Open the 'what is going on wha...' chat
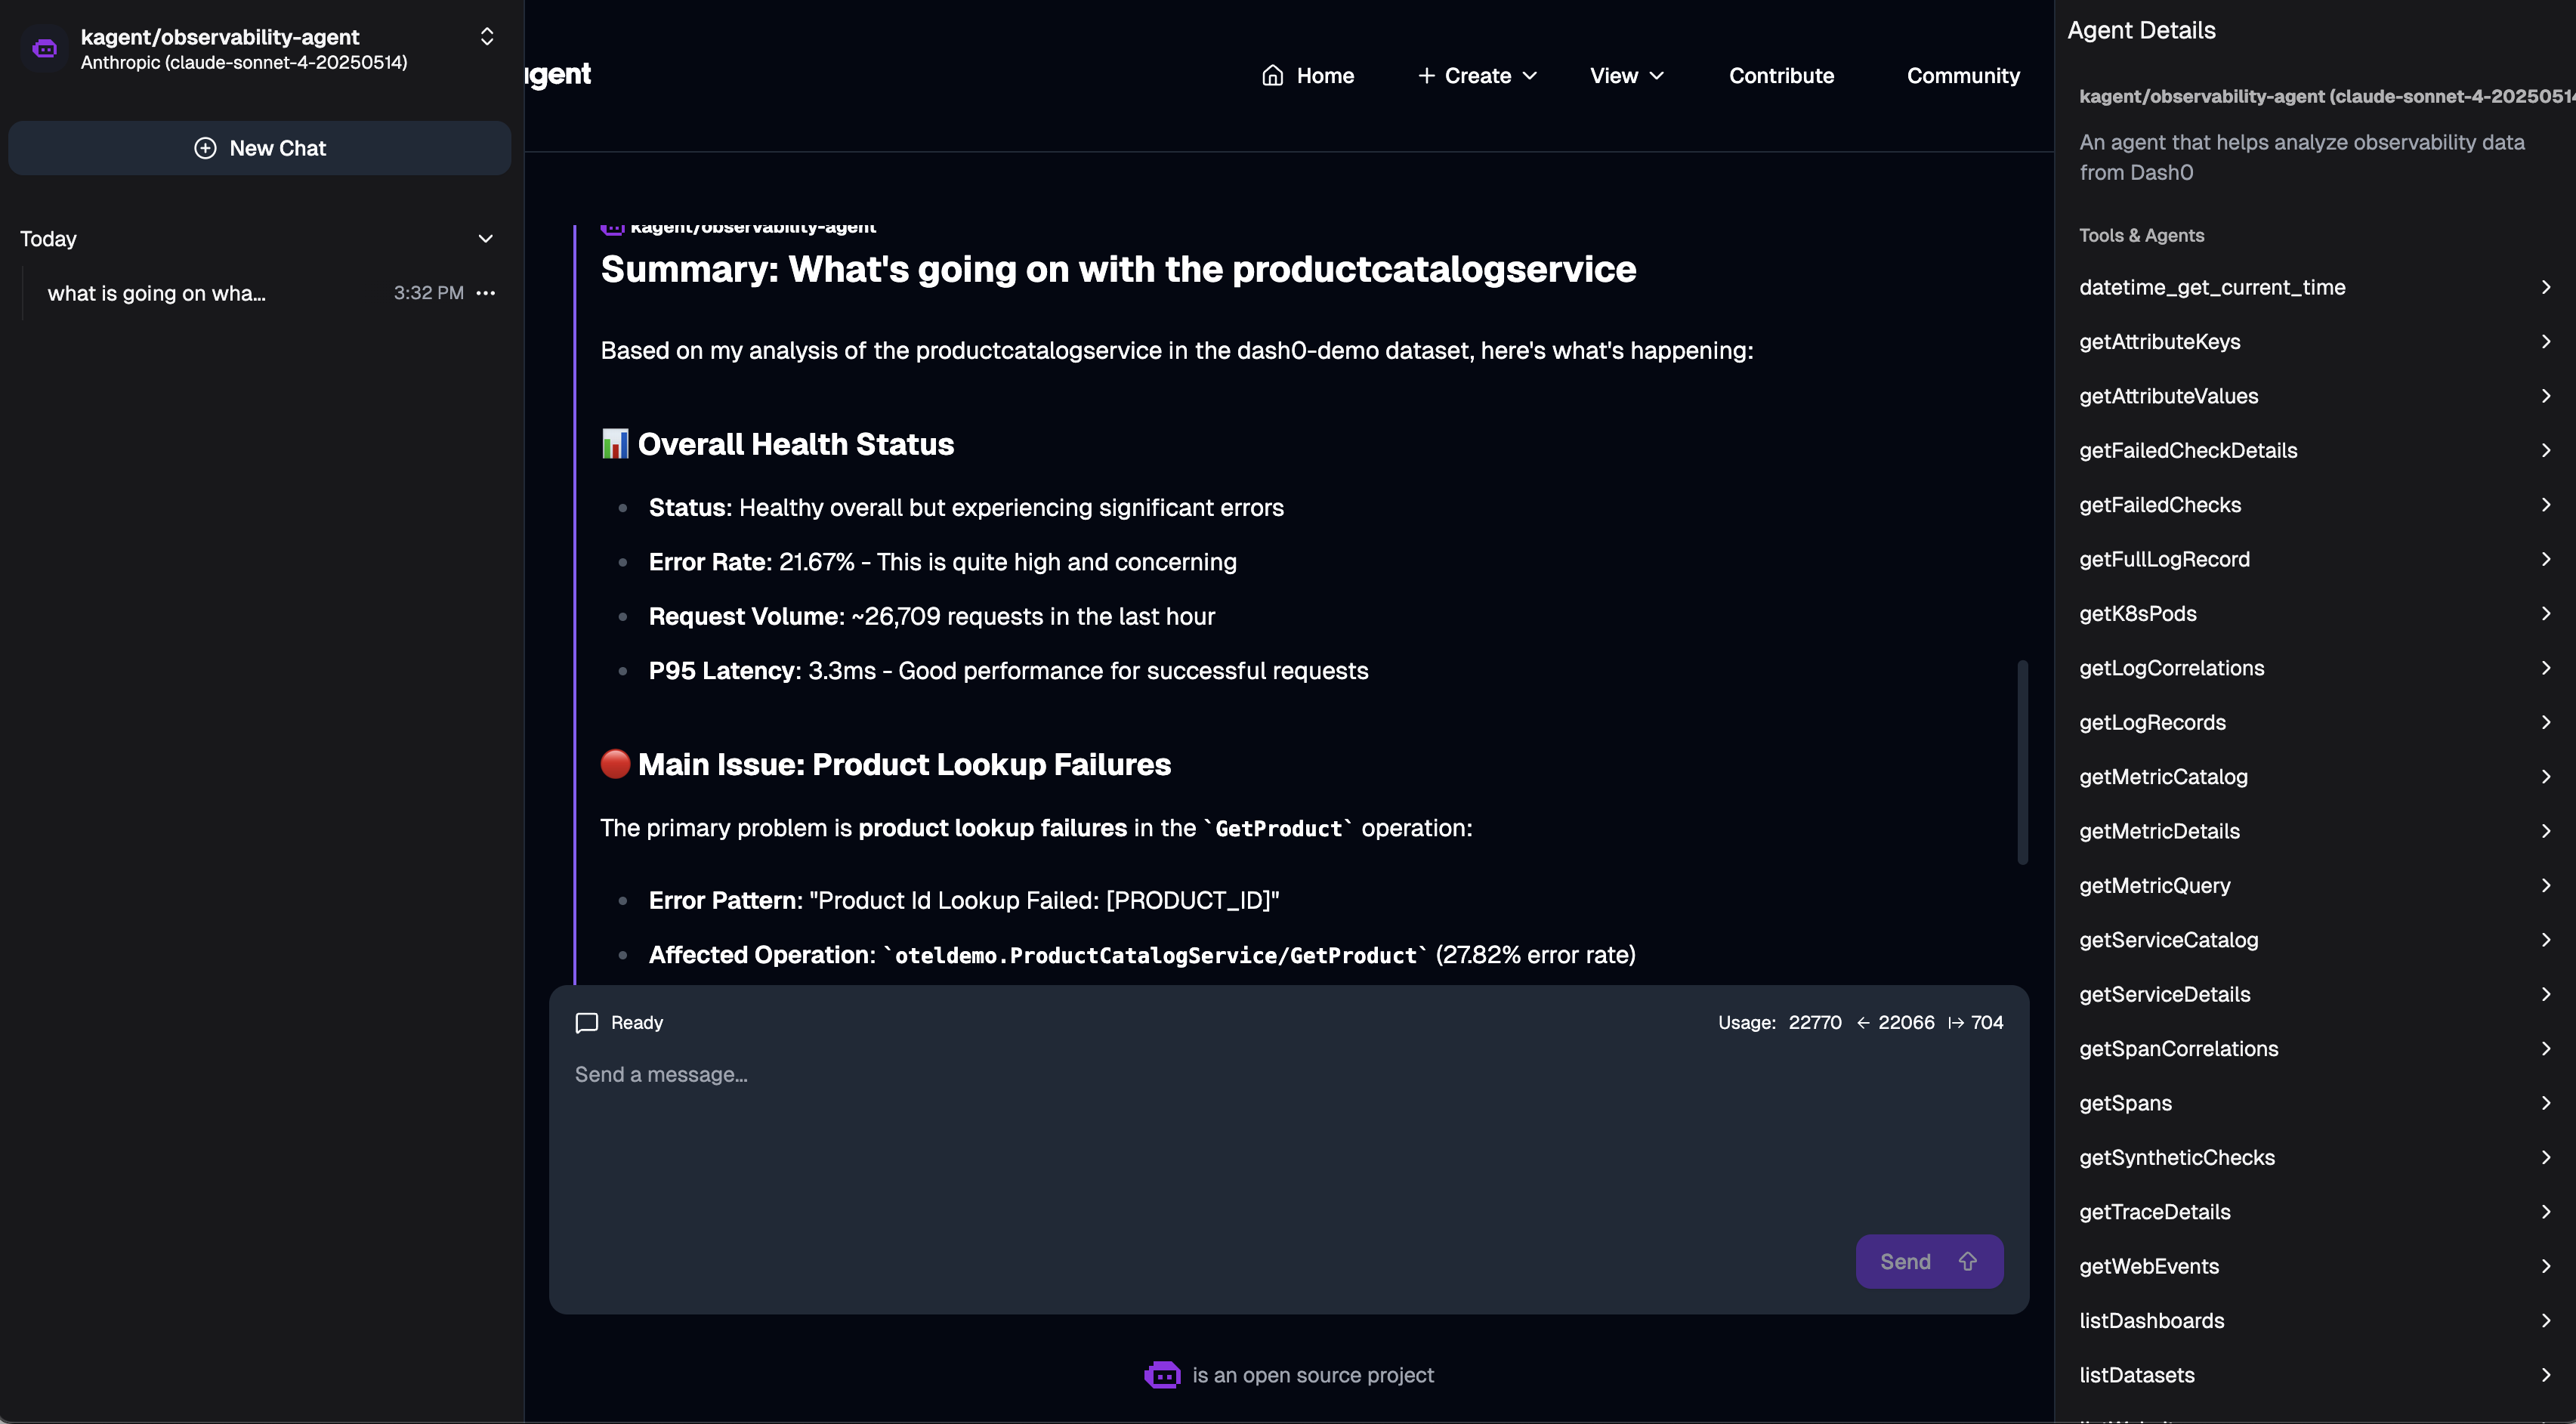Screen dimensions: 2576x1424 [x=157, y=293]
